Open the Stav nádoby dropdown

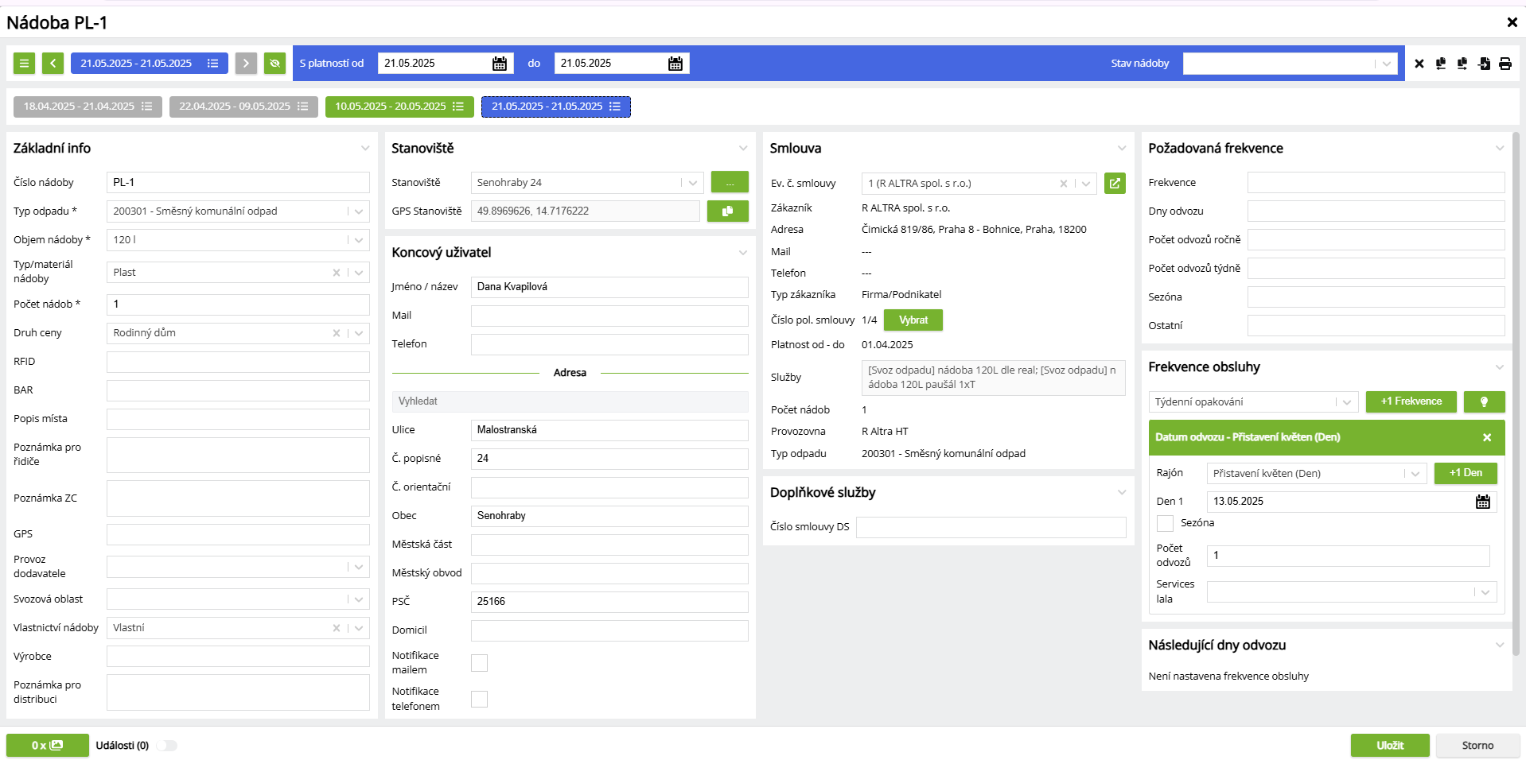coord(1289,64)
